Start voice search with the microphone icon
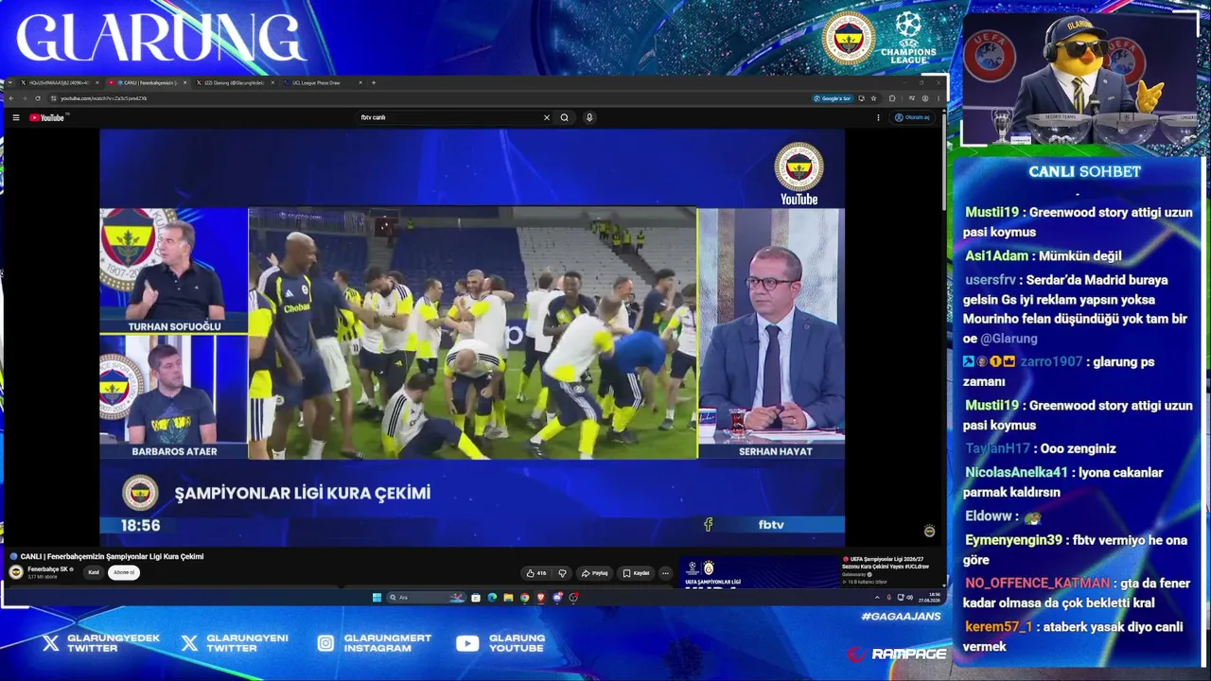The width and height of the screenshot is (1211, 681). coord(589,118)
